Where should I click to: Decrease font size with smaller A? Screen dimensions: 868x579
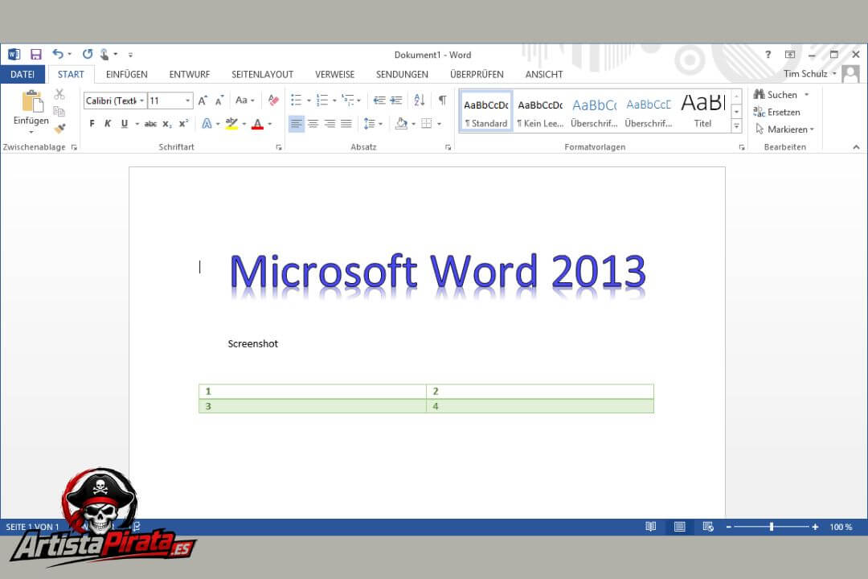[x=219, y=101]
